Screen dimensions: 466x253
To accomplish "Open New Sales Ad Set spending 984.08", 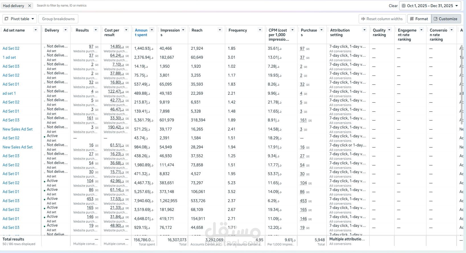I will [18, 147].
